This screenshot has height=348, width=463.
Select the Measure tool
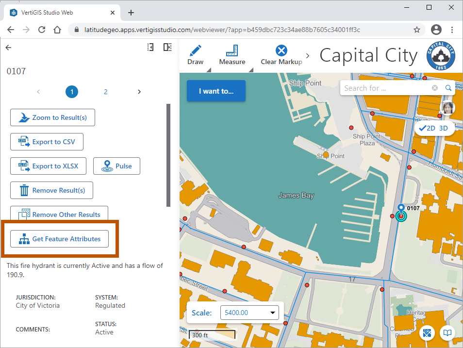point(232,52)
